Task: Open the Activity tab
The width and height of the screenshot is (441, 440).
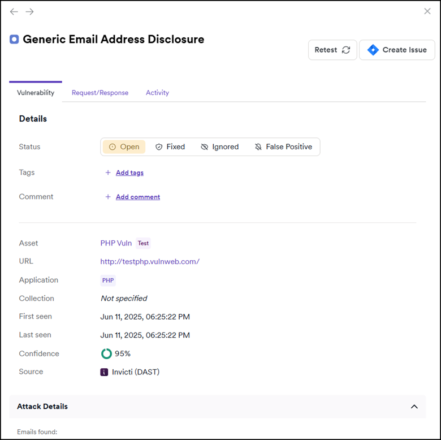Action: click(157, 93)
